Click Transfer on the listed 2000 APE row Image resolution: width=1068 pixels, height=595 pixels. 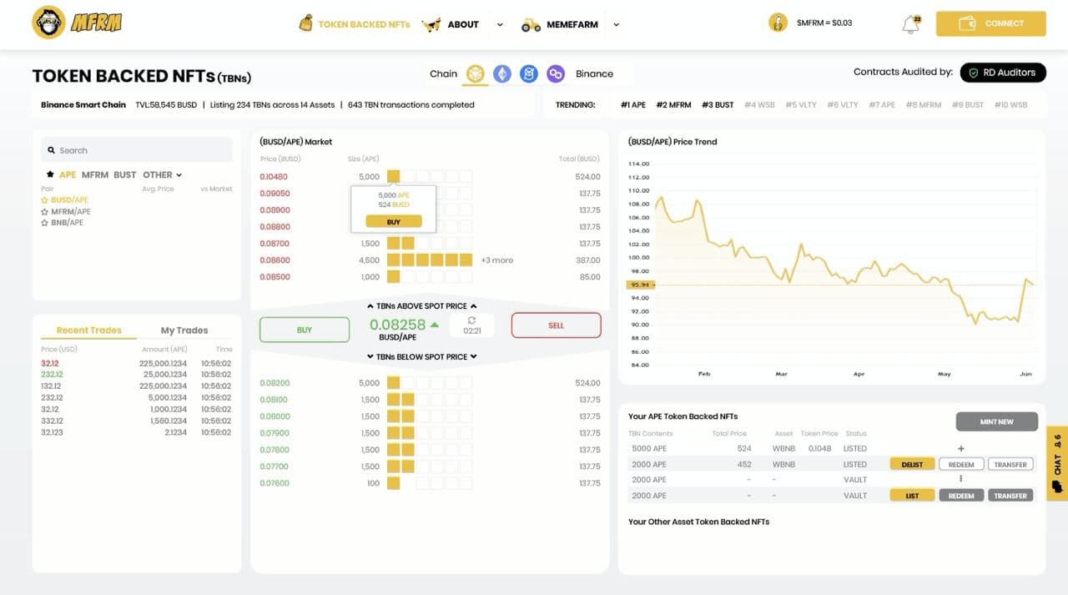tap(1010, 464)
